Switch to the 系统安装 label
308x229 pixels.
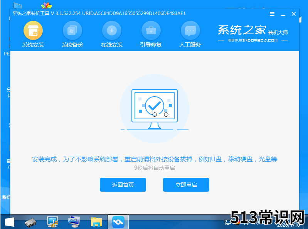(33, 45)
